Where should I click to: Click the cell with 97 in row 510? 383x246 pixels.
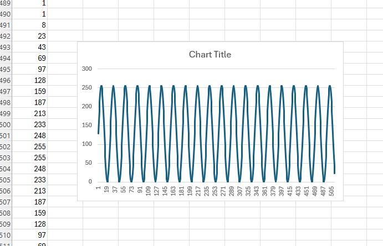click(30, 235)
